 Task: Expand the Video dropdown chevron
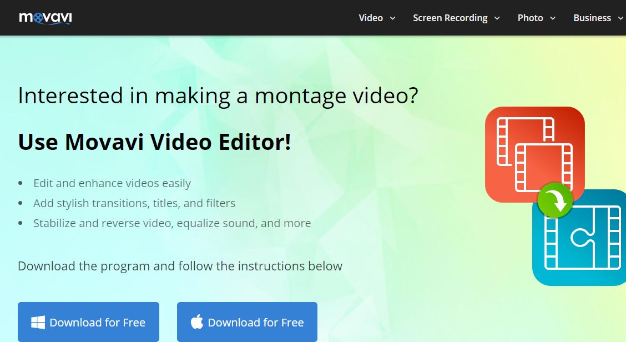pos(393,18)
